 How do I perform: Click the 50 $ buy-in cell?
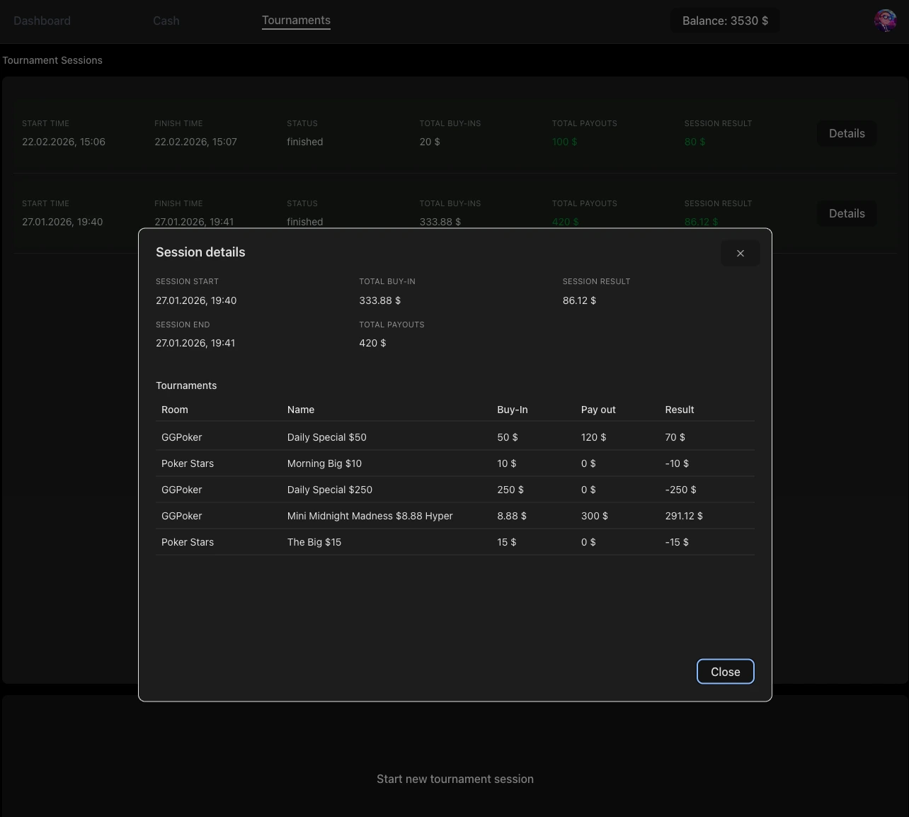[x=508, y=437]
